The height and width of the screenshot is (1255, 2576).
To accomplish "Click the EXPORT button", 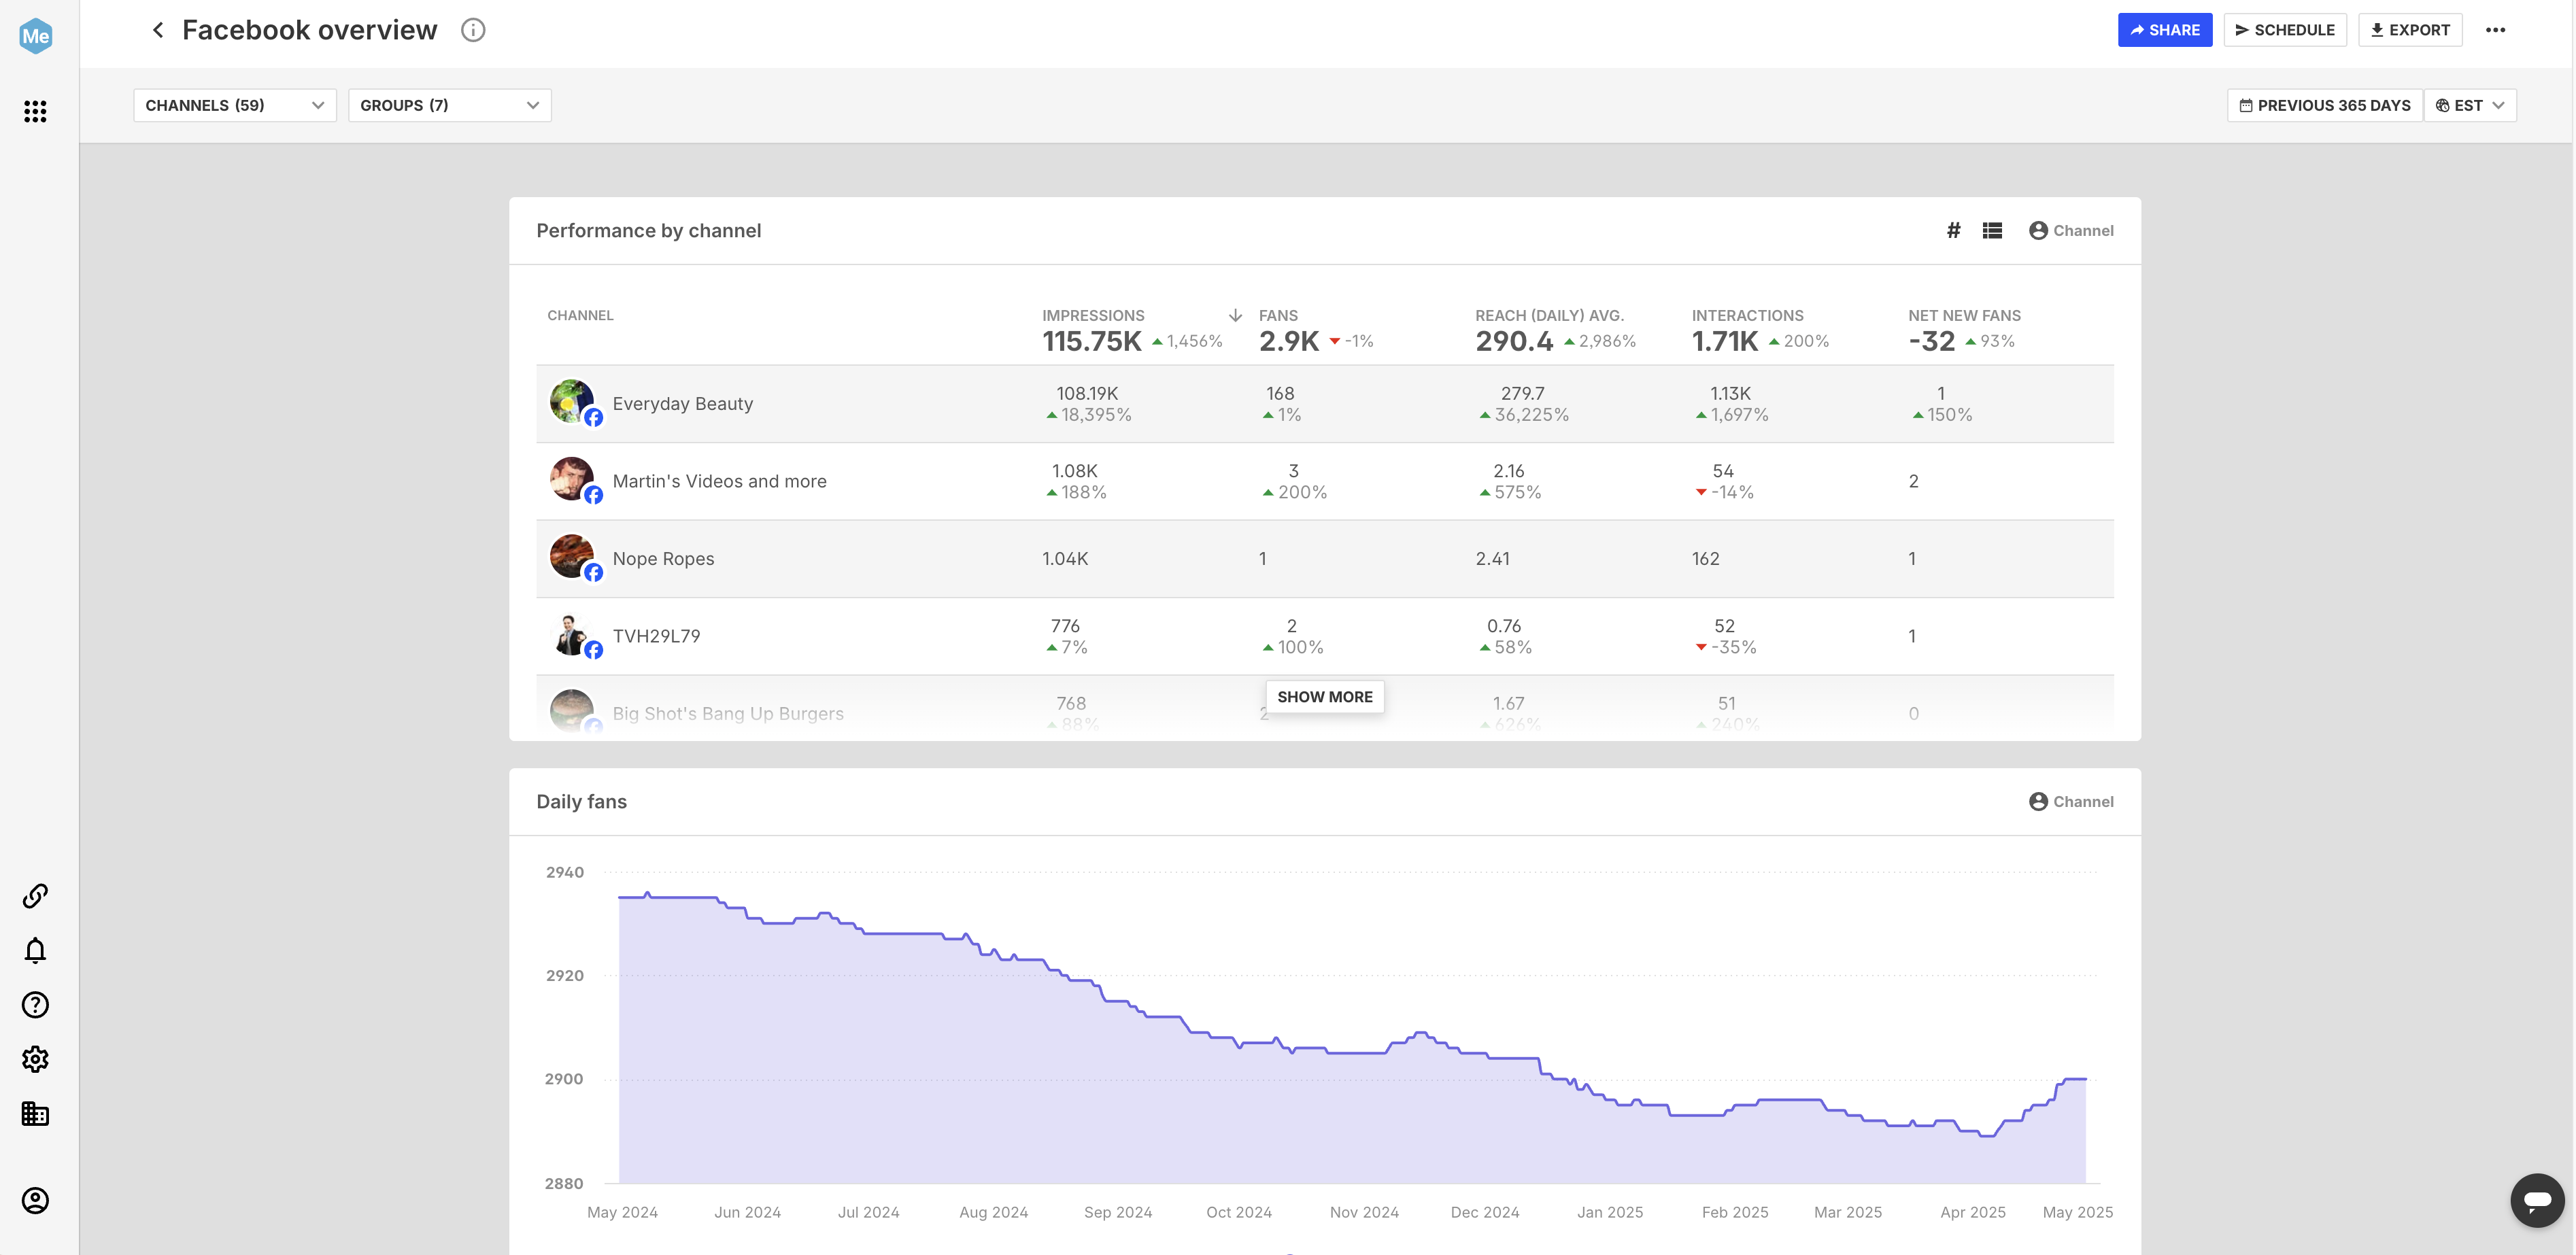I will [x=2410, y=30].
